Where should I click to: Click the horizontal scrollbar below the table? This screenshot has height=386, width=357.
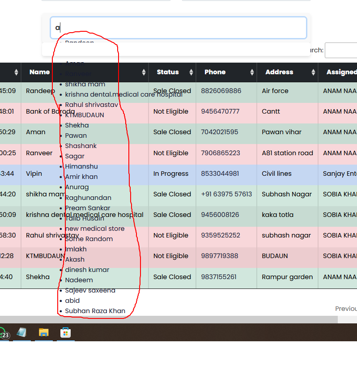pyautogui.click(x=179, y=319)
